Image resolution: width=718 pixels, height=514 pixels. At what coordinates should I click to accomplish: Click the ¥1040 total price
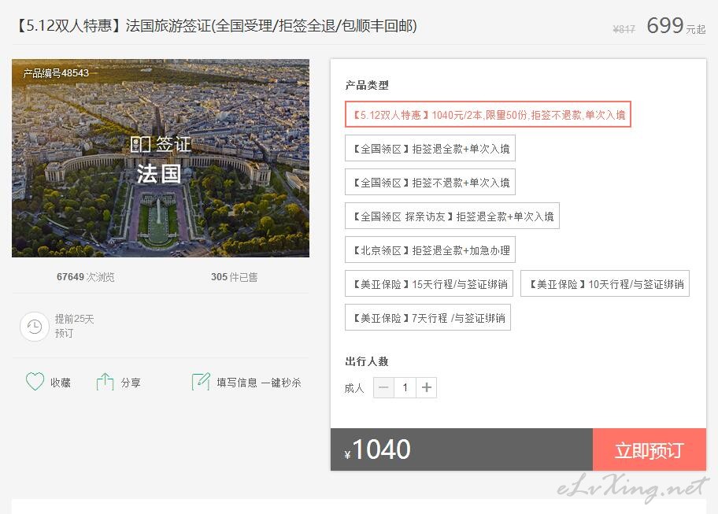click(x=377, y=449)
